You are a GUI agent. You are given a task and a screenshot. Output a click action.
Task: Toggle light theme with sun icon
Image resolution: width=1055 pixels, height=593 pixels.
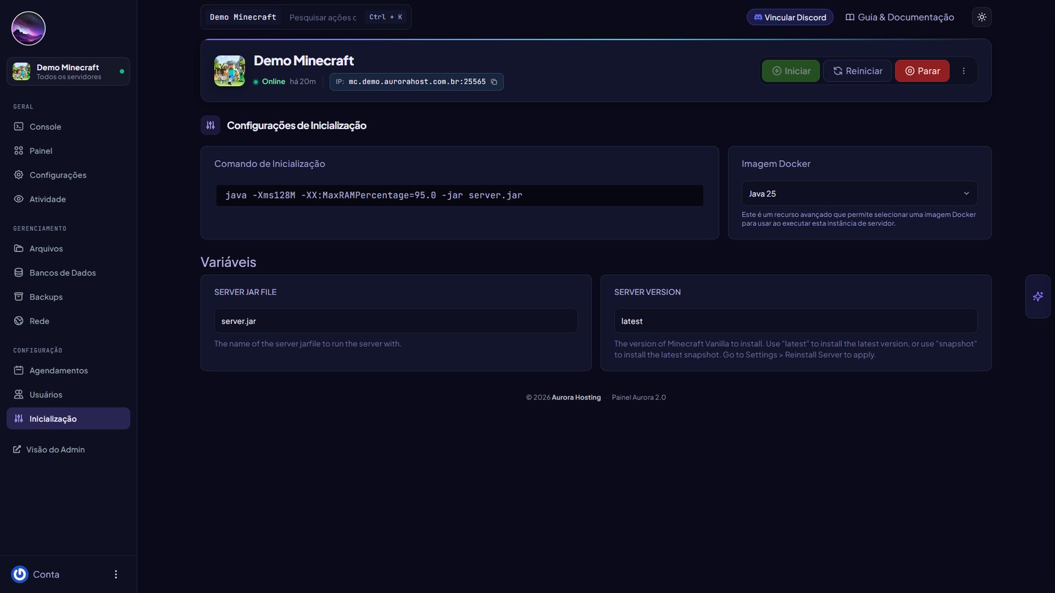982,17
